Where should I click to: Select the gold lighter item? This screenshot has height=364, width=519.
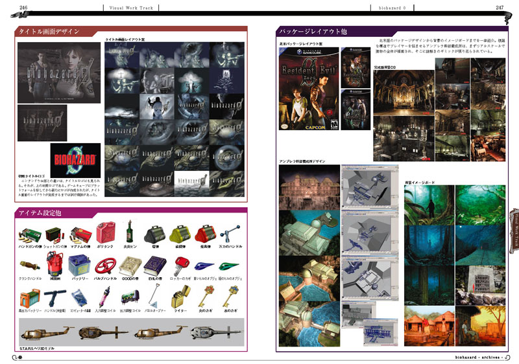tap(180, 296)
